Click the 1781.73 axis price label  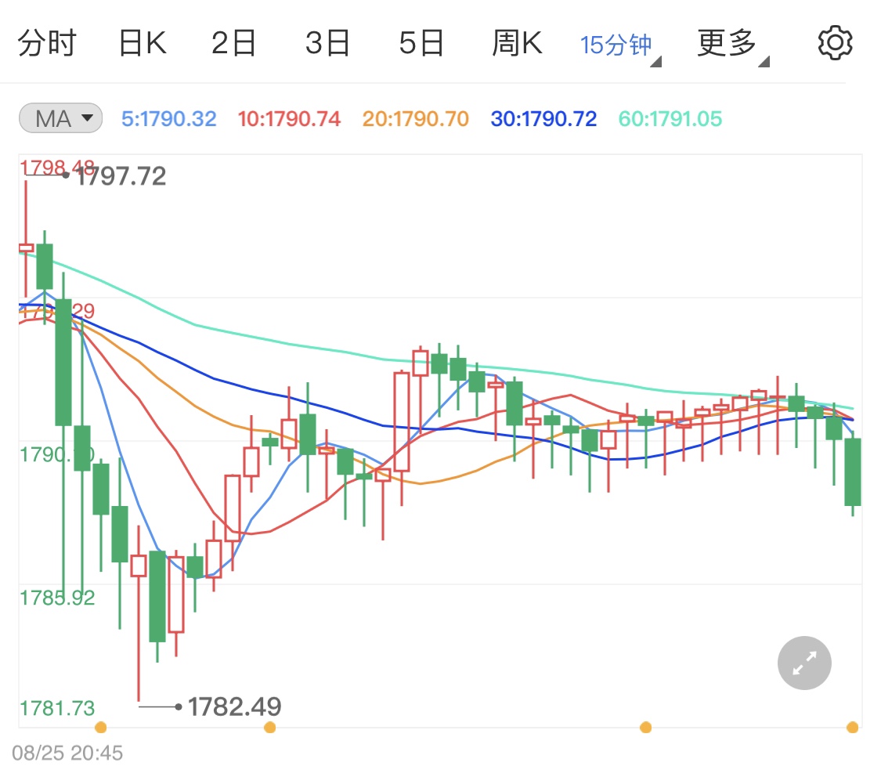click(57, 708)
